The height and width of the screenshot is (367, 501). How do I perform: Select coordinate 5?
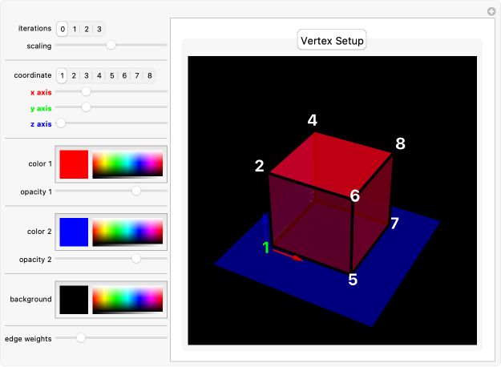pos(112,75)
